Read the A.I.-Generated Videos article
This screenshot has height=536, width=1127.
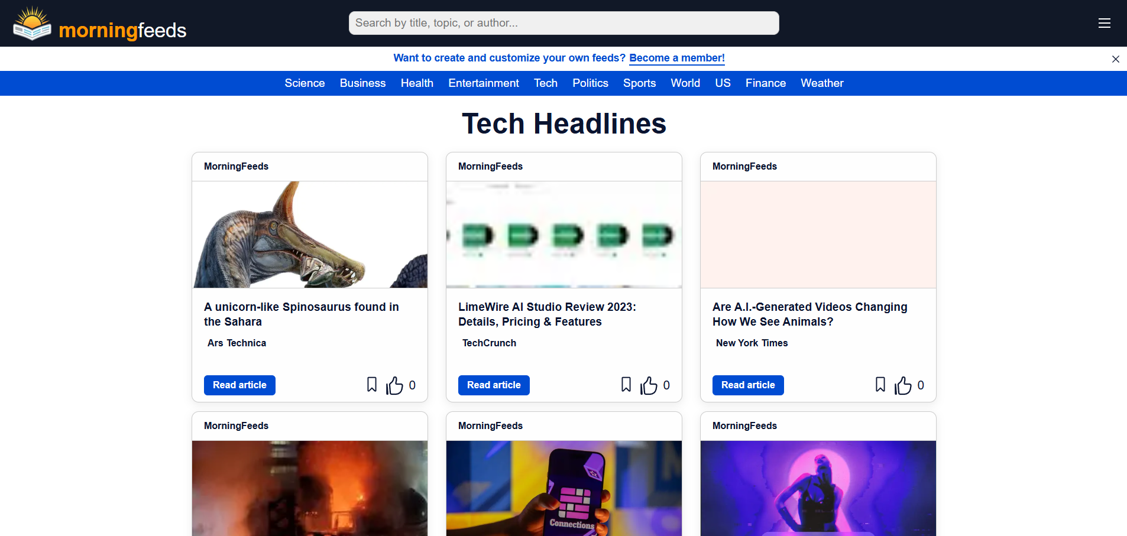coord(747,385)
